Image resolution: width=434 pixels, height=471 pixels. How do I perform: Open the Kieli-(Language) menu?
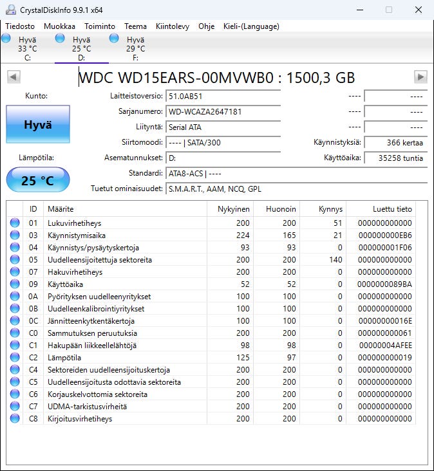pyautogui.click(x=251, y=26)
